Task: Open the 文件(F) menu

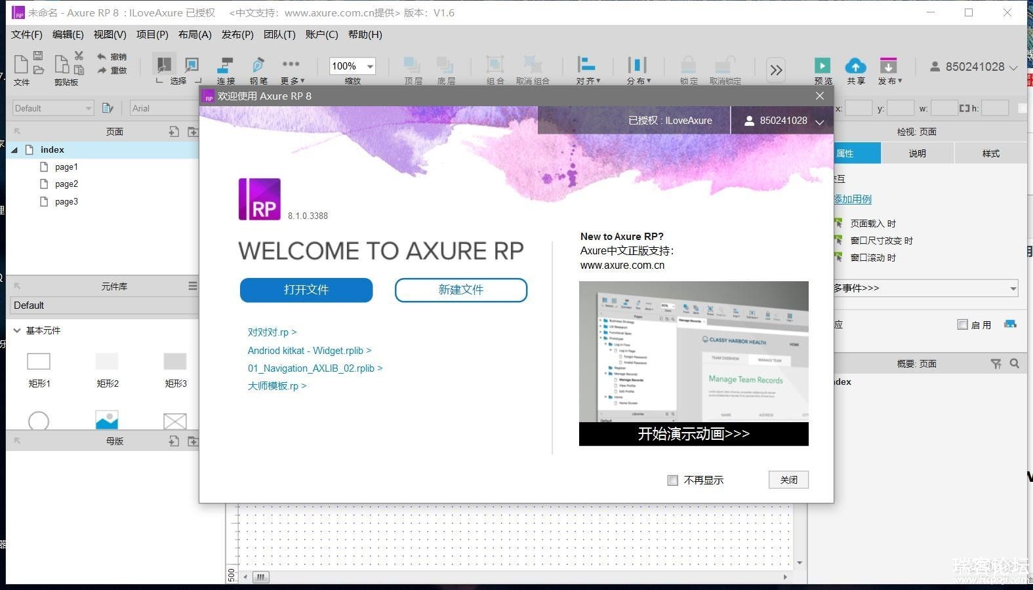Action: pos(27,35)
